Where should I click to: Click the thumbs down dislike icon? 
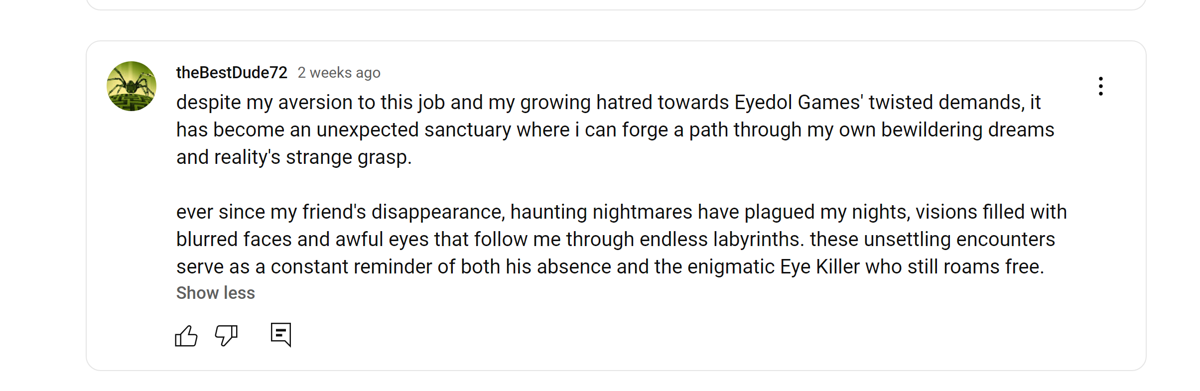(226, 335)
